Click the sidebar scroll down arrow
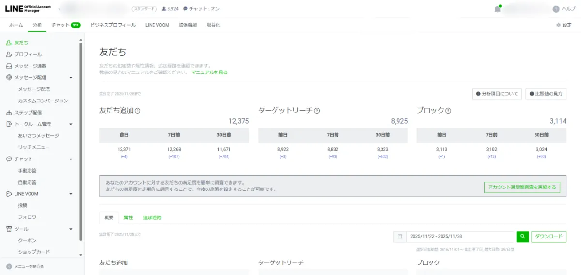The width and height of the screenshot is (581, 275). [81, 255]
